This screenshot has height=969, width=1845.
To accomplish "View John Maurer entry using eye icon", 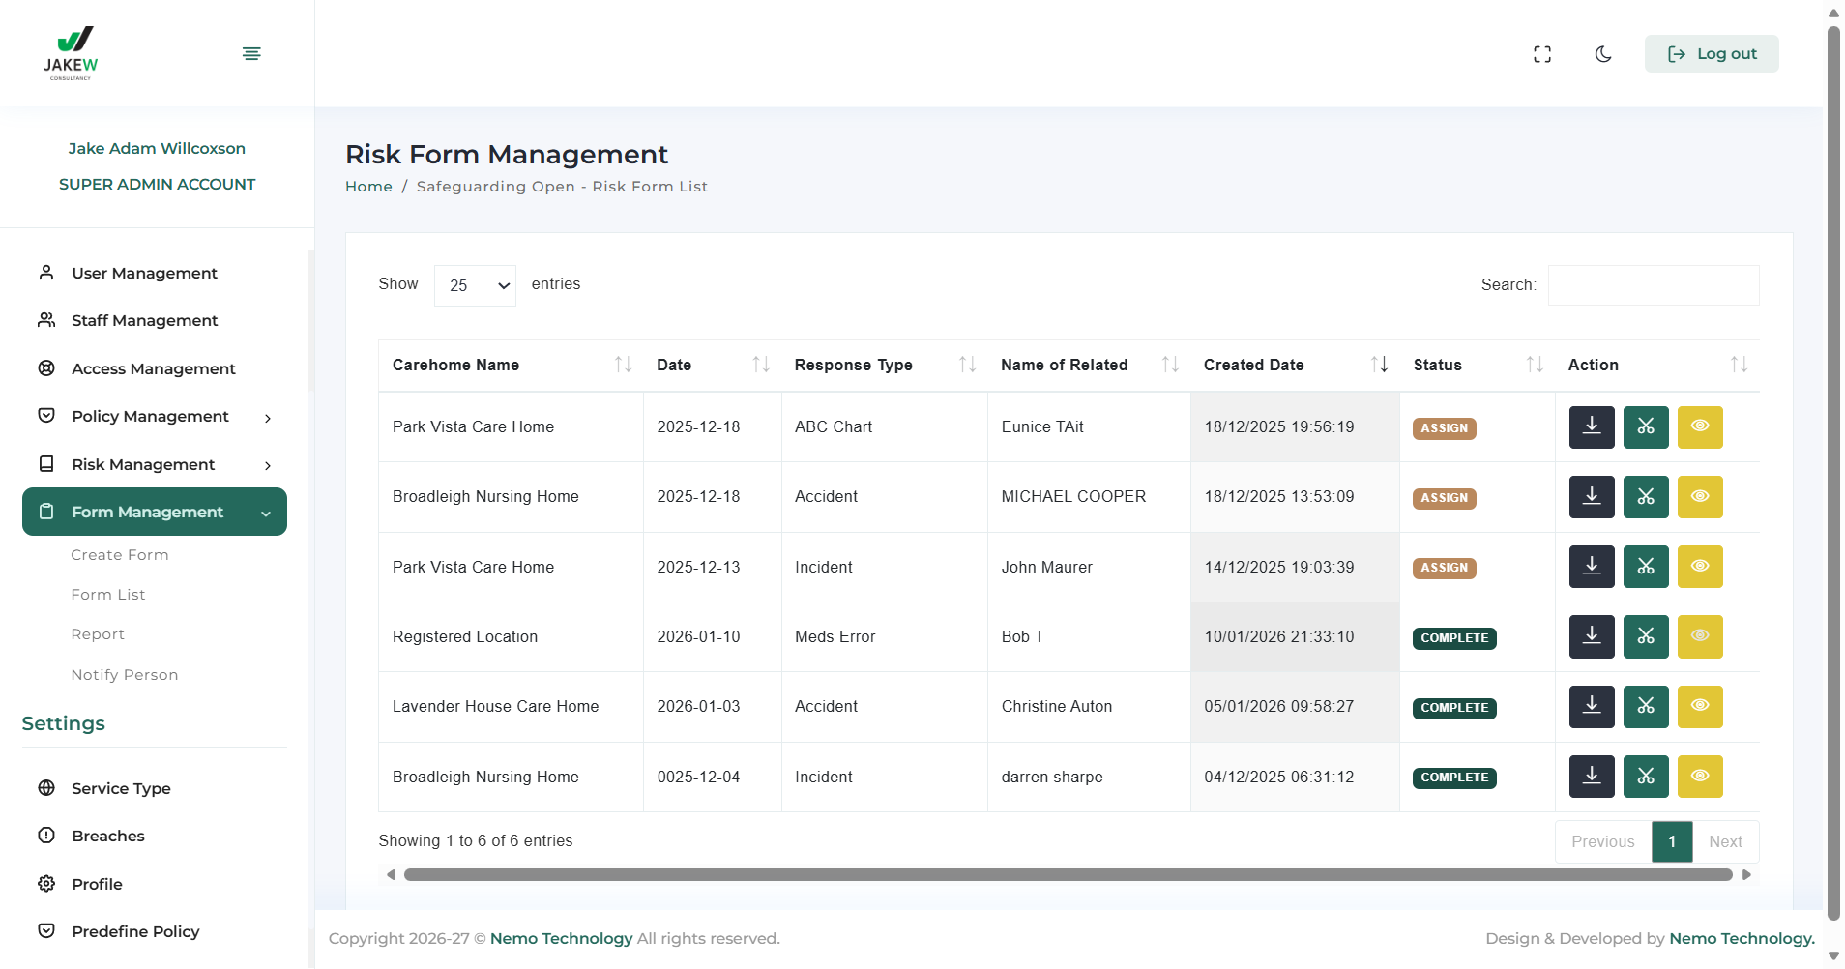I will pos(1700,567).
